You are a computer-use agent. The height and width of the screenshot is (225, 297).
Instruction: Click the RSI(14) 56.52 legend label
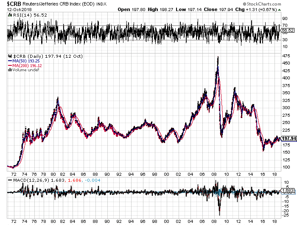point(30,15)
